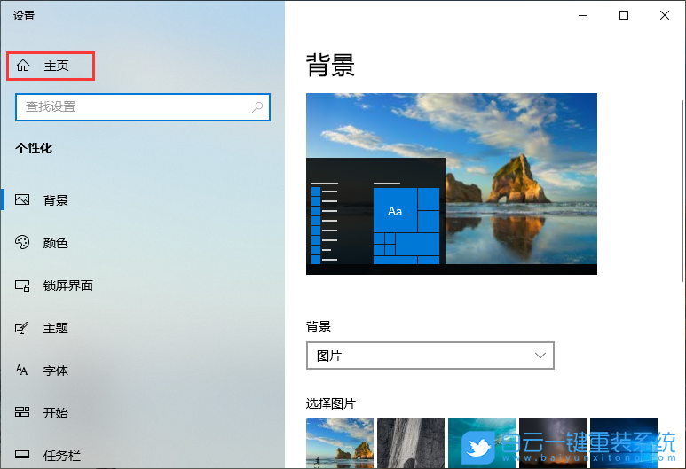
Task: Click the 锁屏界面 lock screen icon
Action: [22, 285]
